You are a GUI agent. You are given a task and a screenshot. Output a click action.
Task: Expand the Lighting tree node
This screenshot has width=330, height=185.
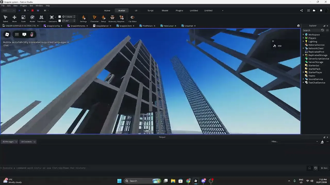pos(303,42)
